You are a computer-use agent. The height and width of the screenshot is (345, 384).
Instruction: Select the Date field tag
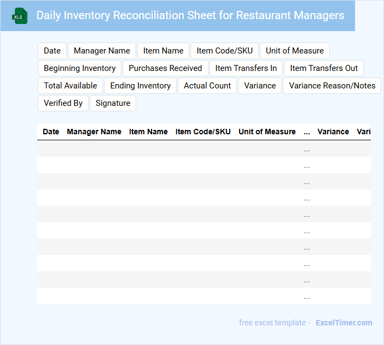[x=52, y=51]
